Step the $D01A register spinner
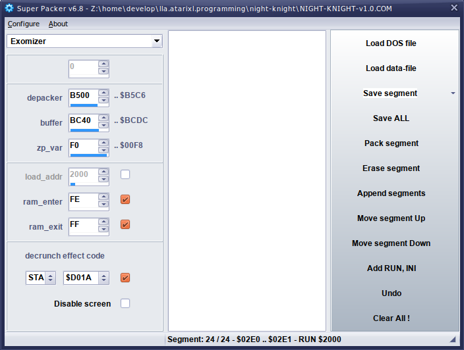Screen dimensions: 464x350 coord(103,278)
